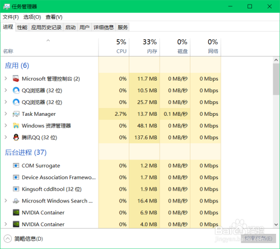Open the 详细信息 tab
This screenshot has width=280, height=249.
pyautogui.click(x=104, y=27)
